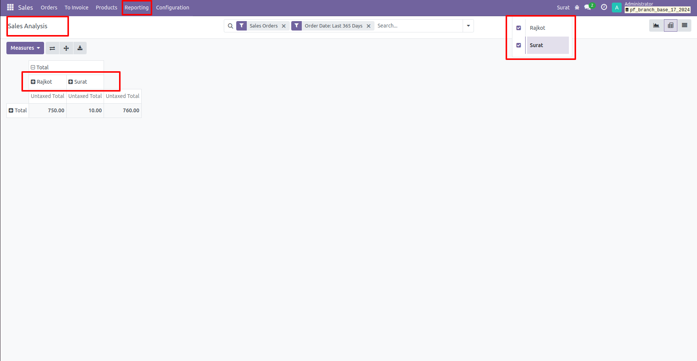Select Rajkot in the branch list
This screenshot has width=697, height=361.
click(537, 28)
